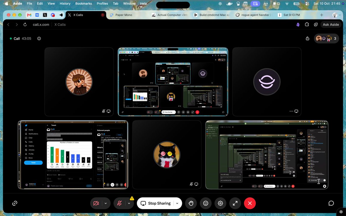Viewport: 346px width, 216px height.
Task: Select the green desktop screen share tile
Action: pyautogui.click(x=267, y=155)
